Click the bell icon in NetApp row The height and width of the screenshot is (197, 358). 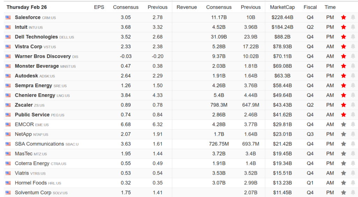(353, 134)
